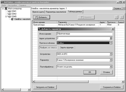The image size is (126, 92).
Task: Click the table scrollbar left arrow
Action: [34, 82]
